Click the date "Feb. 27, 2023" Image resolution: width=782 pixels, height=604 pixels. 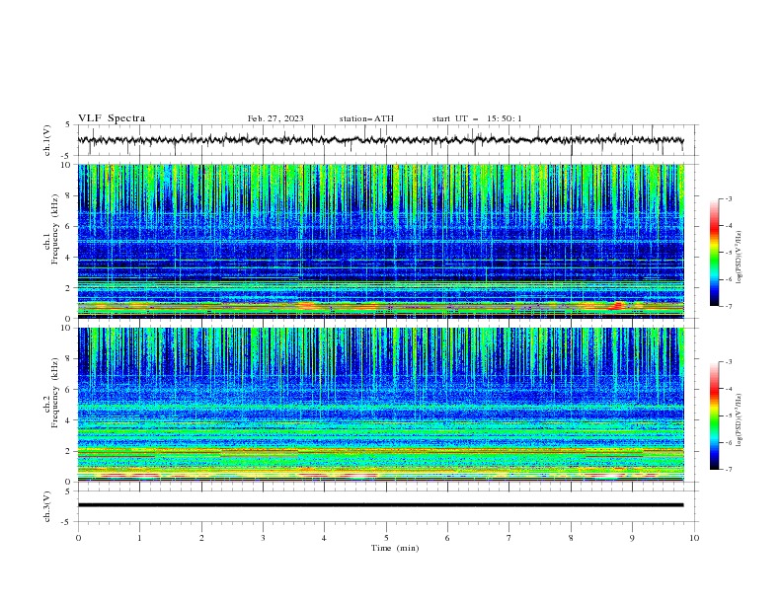pyautogui.click(x=275, y=118)
